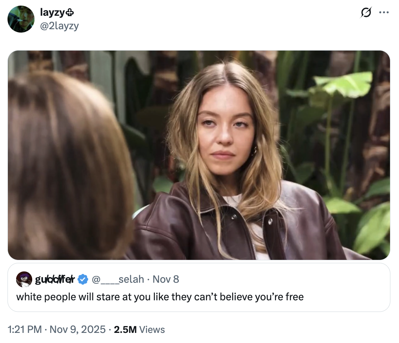View the Sydney Sweeney photo fullscreen

tap(199, 155)
